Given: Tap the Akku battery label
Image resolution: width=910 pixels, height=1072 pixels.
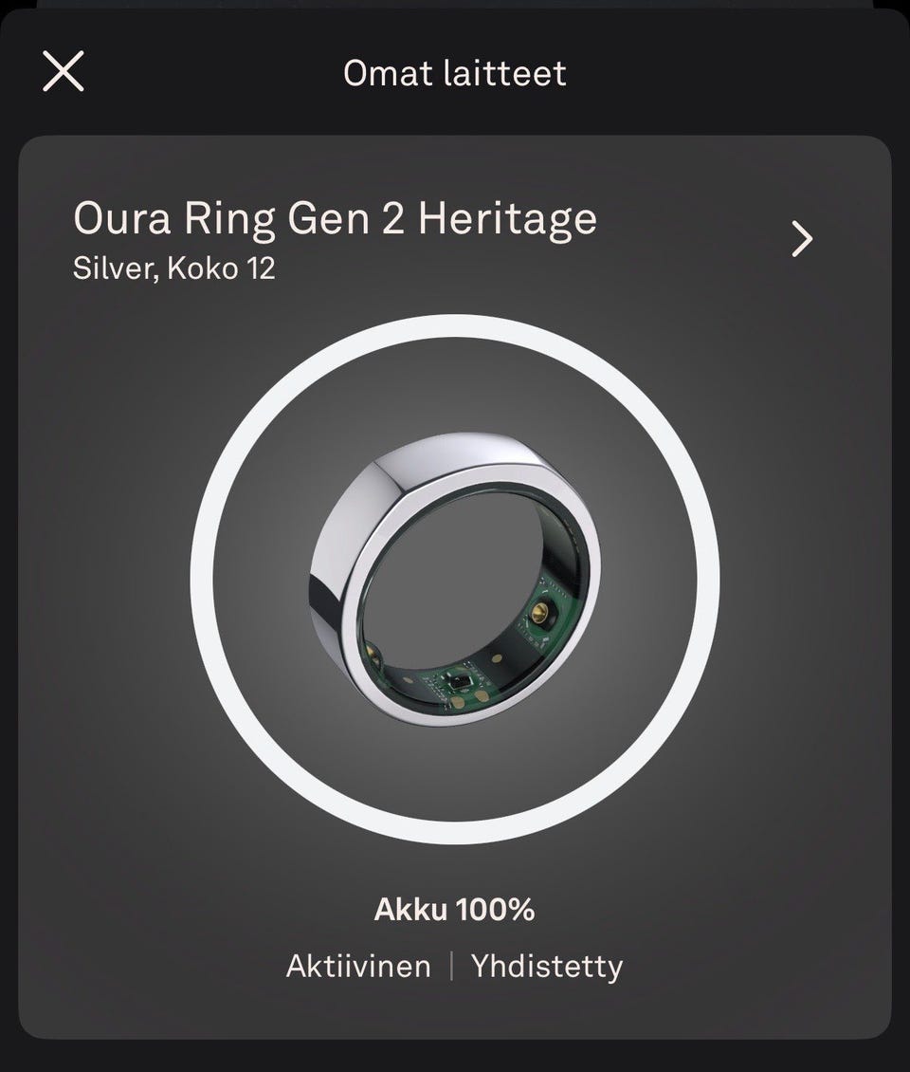Looking at the screenshot, I should 412,910.
